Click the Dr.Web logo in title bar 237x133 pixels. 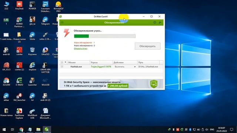point(61,17)
